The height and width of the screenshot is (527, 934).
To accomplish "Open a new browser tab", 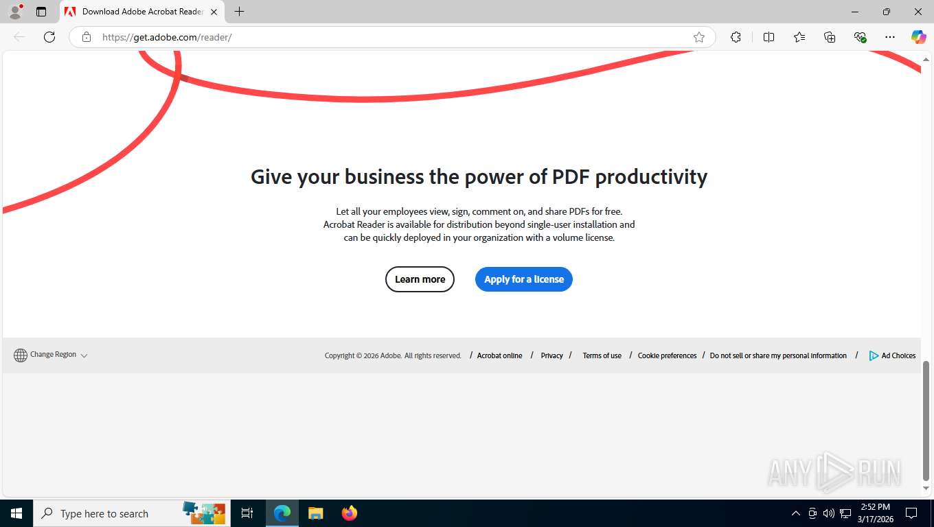I will coord(239,12).
